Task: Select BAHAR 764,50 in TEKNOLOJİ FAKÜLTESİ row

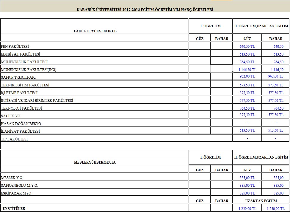Action: click(x=278, y=108)
